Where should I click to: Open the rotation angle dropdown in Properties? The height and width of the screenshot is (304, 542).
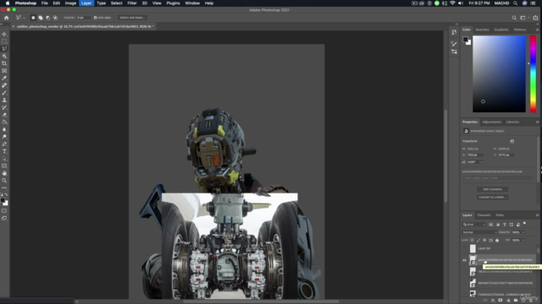pyautogui.click(x=482, y=162)
